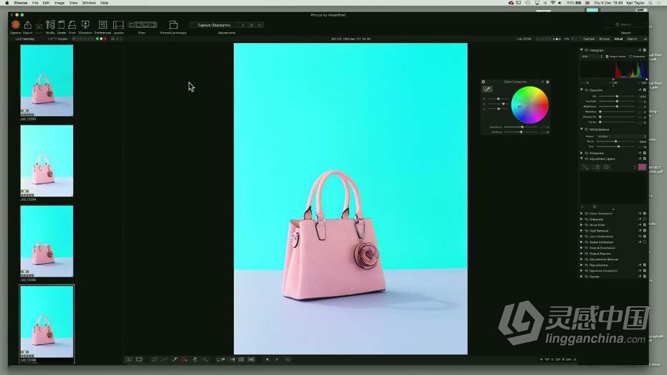Click the Delete toolbar icon
The width and height of the screenshot is (667, 375).
click(x=62, y=25)
